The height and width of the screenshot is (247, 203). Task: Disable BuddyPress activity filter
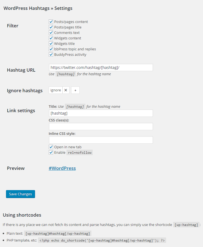pyautogui.click(x=51, y=54)
